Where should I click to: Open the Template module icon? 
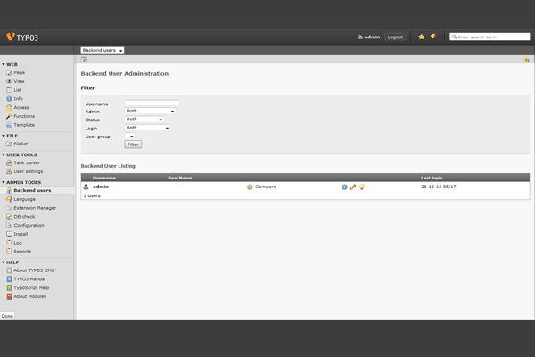click(9, 125)
